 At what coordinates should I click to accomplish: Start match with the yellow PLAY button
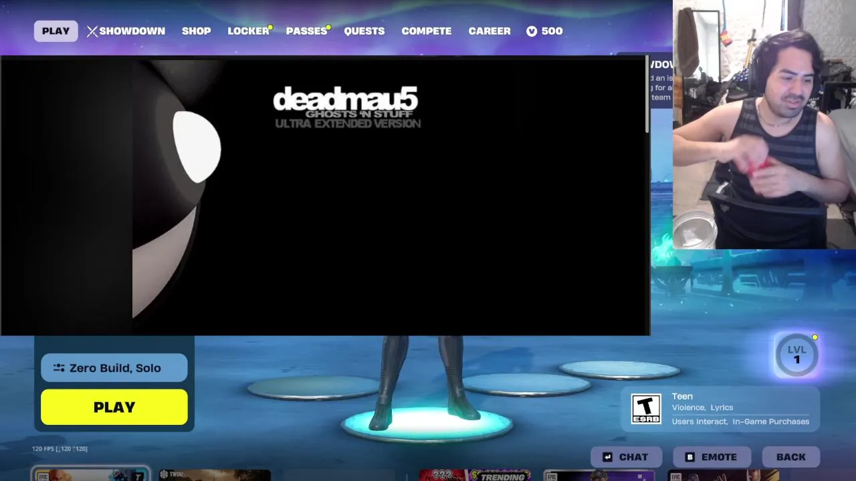114,407
